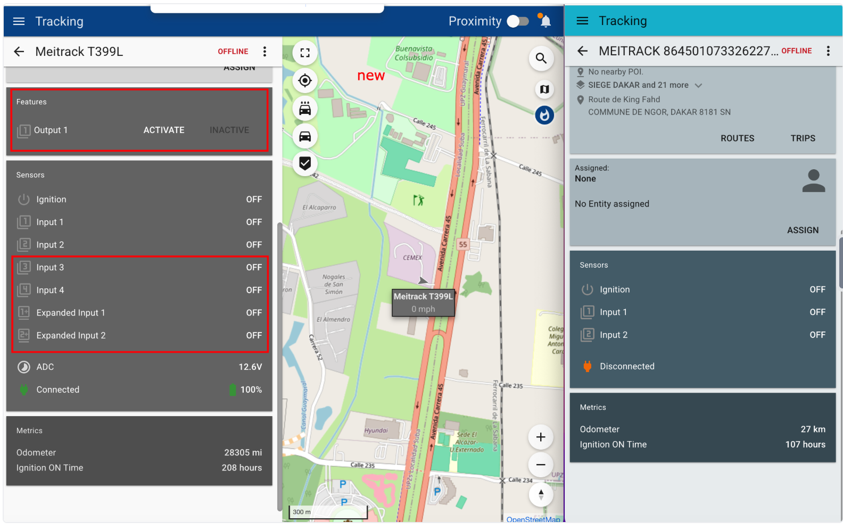Click the ADC gauge icon
843x530 pixels.
[24, 367]
